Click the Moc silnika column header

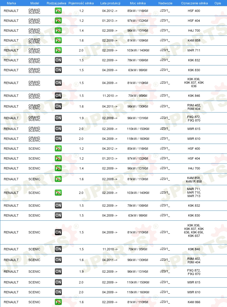138,3
